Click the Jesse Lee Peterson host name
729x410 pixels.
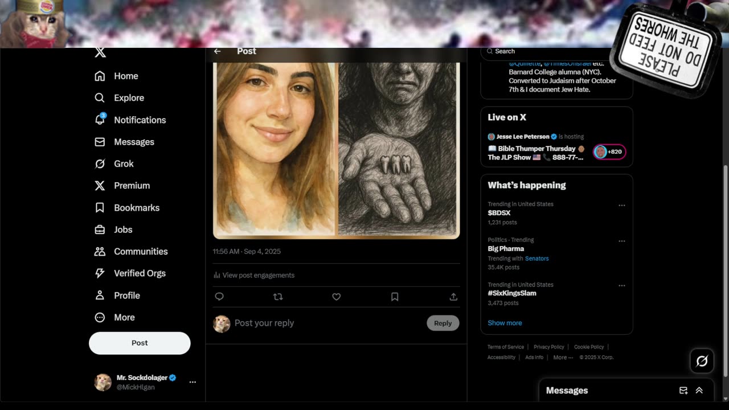[522, 137]
